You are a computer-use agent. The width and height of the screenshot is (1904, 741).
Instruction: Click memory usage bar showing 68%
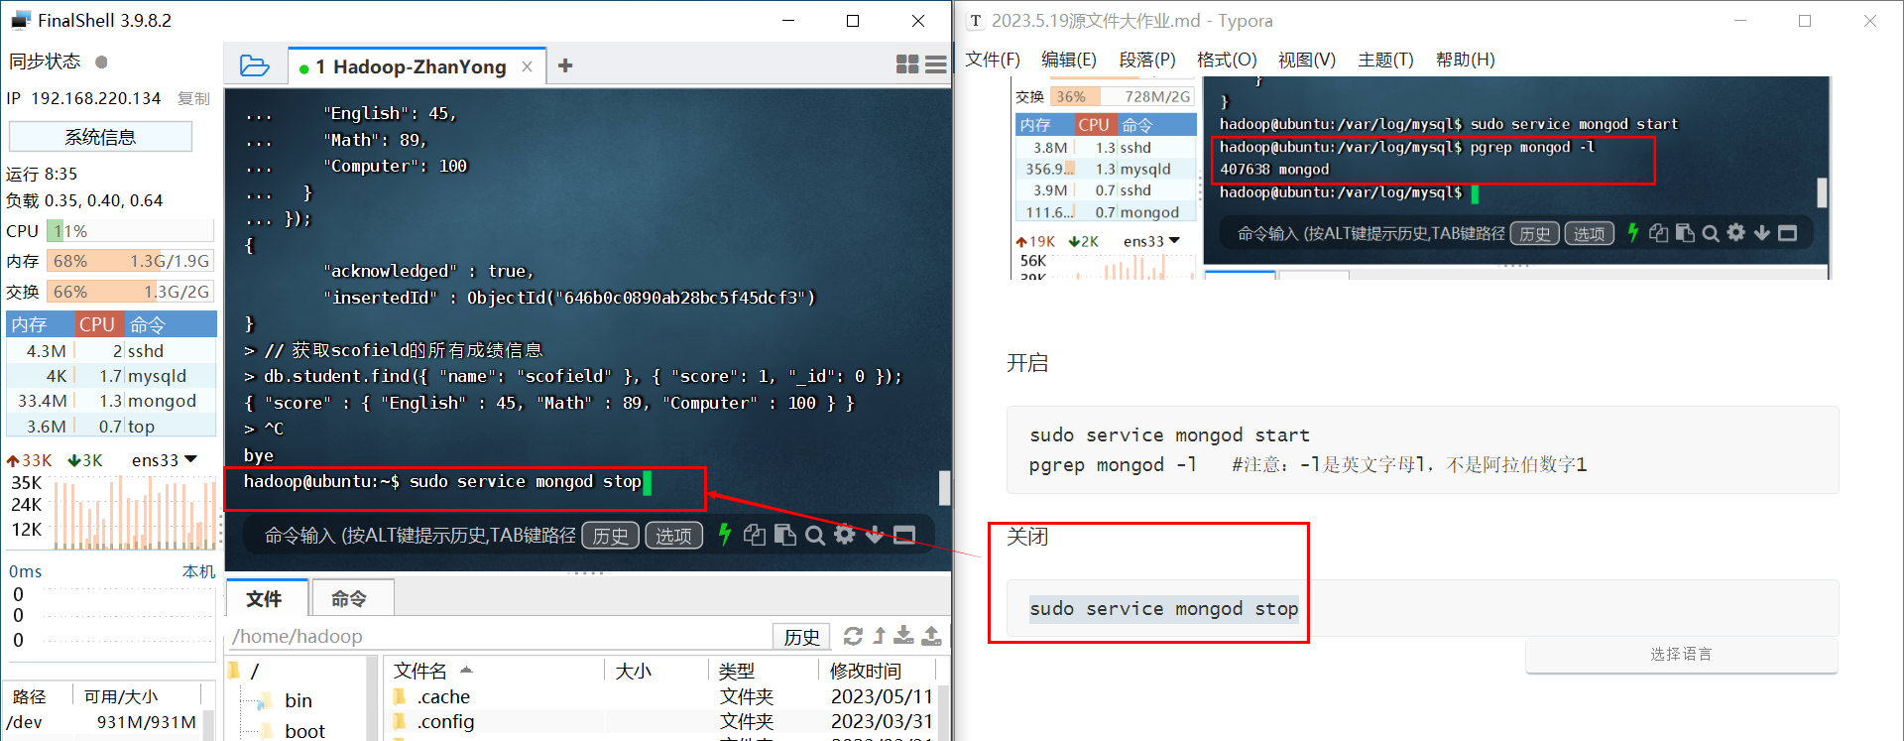click(130, 261)
